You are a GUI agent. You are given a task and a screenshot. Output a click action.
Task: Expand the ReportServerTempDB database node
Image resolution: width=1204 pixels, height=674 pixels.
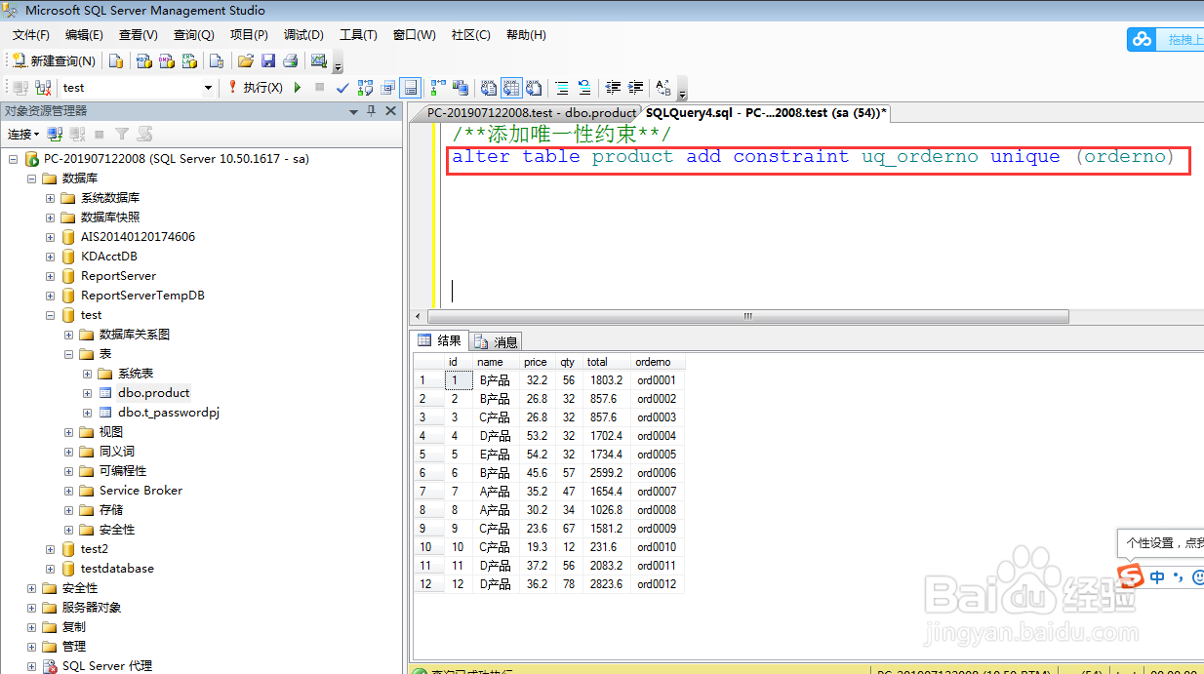50,296
